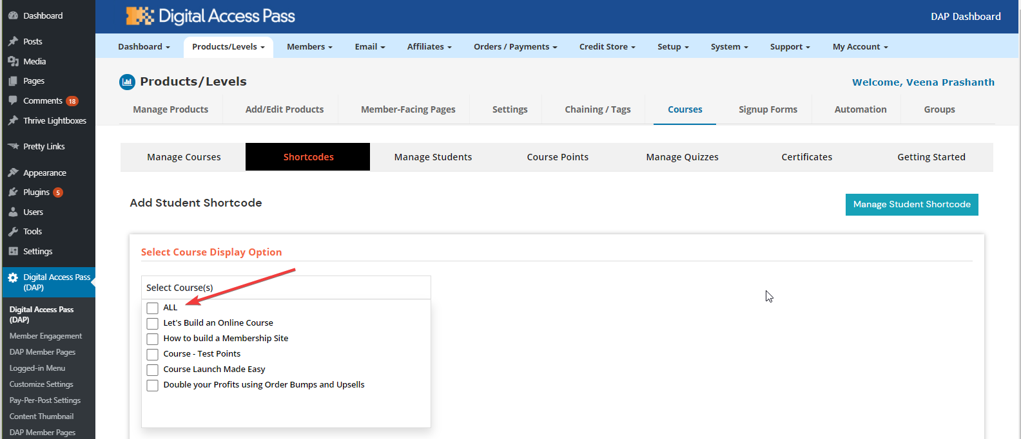1021x439 pixels.
Task: Click the Digital Access Pass logo
Action: click(211, 16)
